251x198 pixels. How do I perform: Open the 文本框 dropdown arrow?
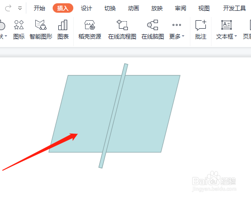[x=235, y=36]
